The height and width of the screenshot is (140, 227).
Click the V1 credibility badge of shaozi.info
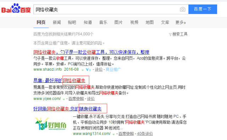(88, 70)
